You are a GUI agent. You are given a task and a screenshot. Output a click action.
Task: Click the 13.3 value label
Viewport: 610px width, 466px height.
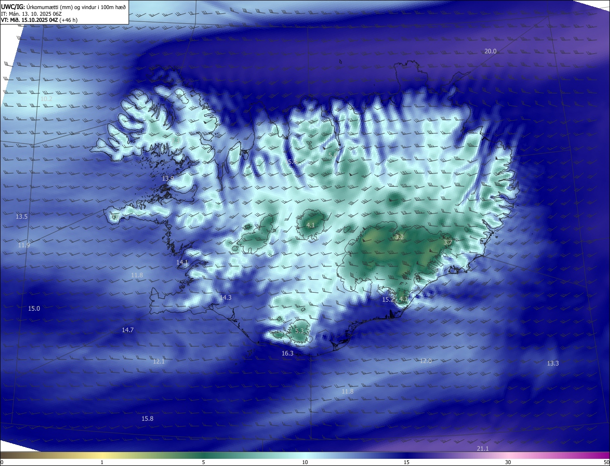552,364
